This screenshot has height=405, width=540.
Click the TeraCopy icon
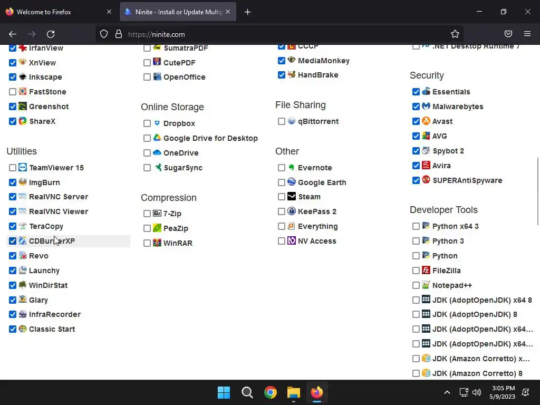pos(22,226)
